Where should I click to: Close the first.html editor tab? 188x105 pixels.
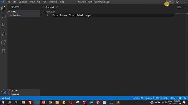pyautogui.click(x=57, y=7)
